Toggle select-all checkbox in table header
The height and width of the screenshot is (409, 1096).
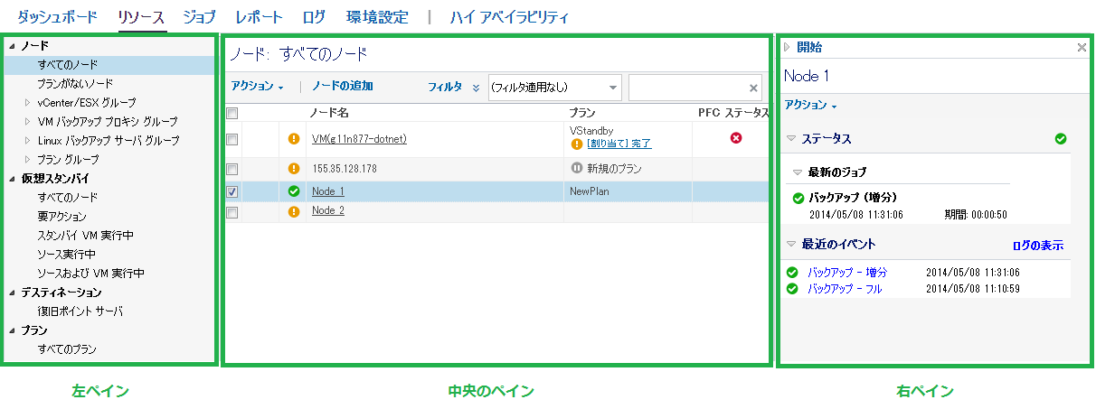point(232,113)
